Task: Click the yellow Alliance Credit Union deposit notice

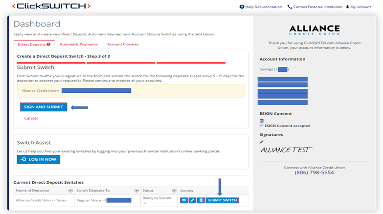Action: [x=131, y=91]
